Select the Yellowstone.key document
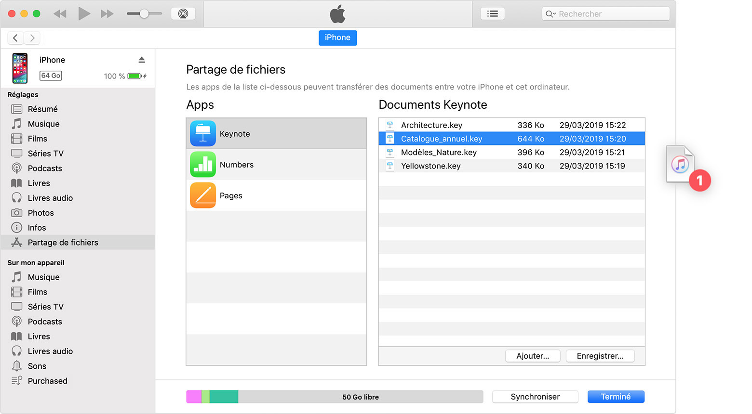 [x=430, y=166]
